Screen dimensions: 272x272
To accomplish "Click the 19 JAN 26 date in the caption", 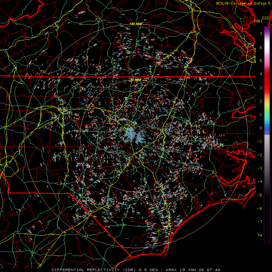I will pyautogui.click(x=193, y=270).
